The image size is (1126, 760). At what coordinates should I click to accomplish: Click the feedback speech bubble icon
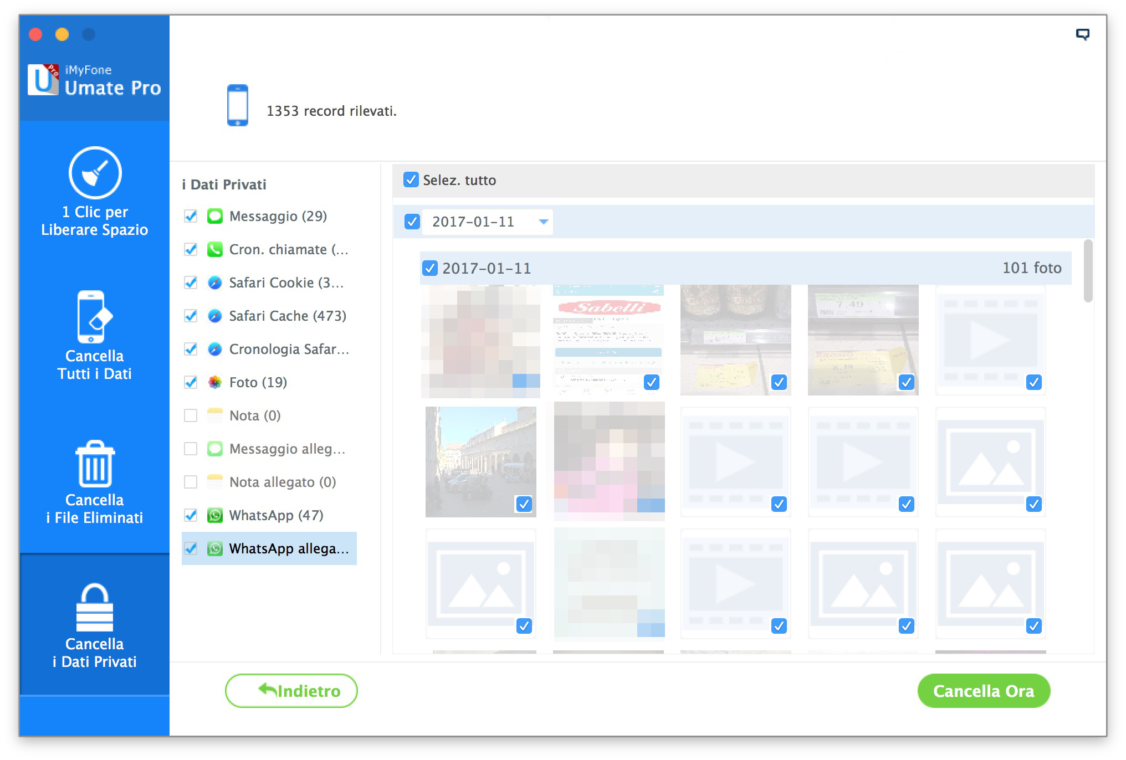tap(1082, 35)
